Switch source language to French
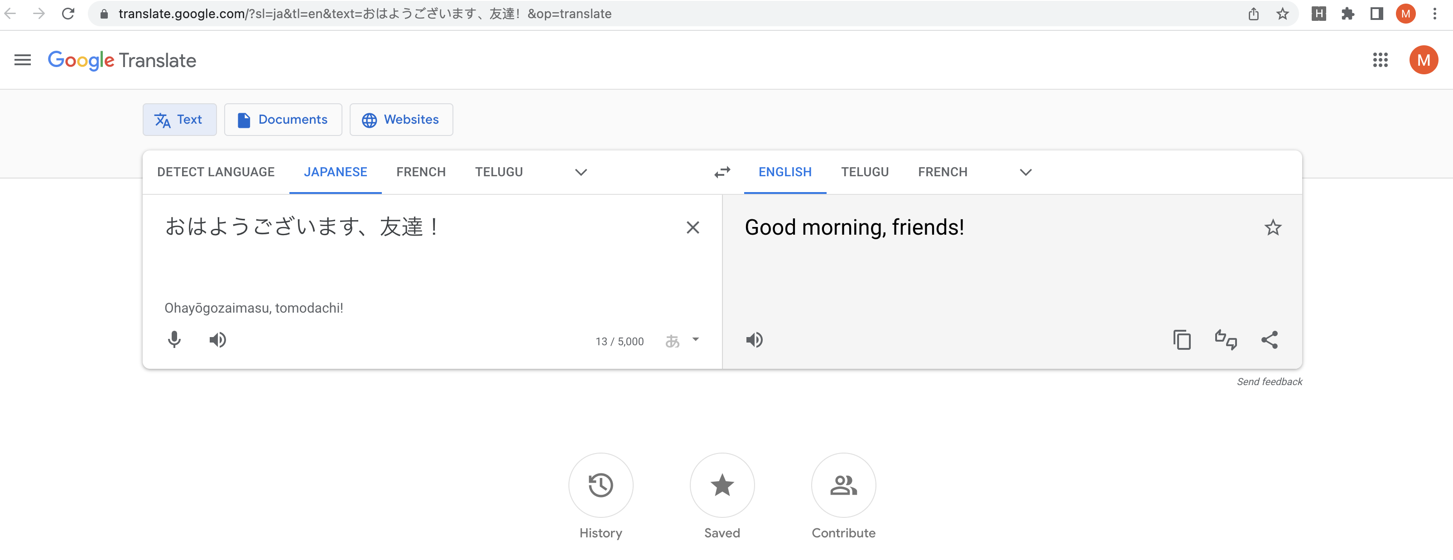 (421, 172)
